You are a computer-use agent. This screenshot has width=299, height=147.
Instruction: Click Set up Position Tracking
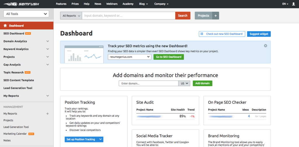(x=81, y=139)
